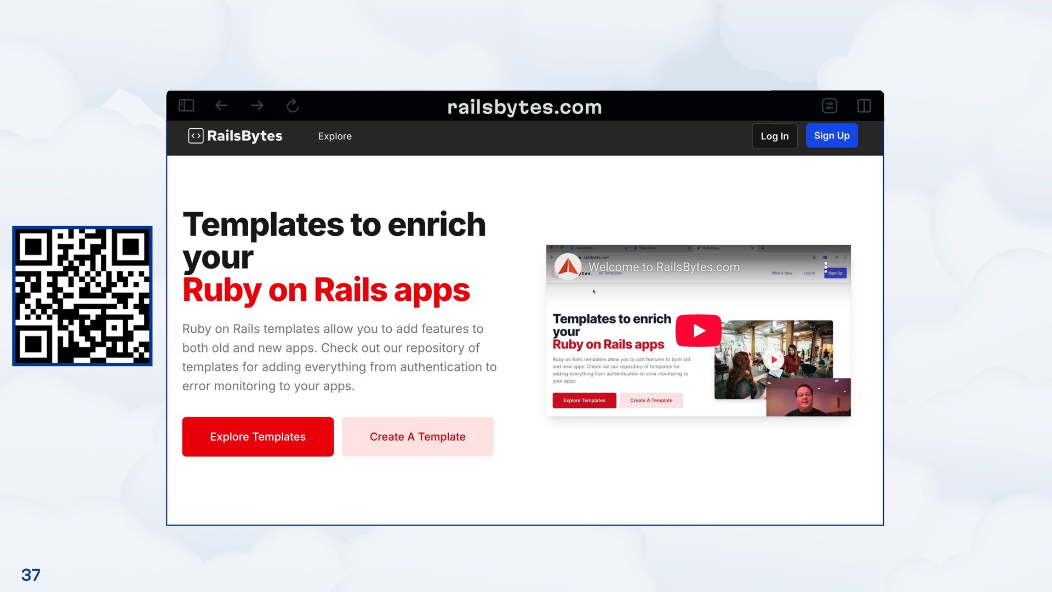This screenshot has height=592, width=1052.
Task: Click the RailsBytes brand name in the navbar
Action: click(244, 136)
